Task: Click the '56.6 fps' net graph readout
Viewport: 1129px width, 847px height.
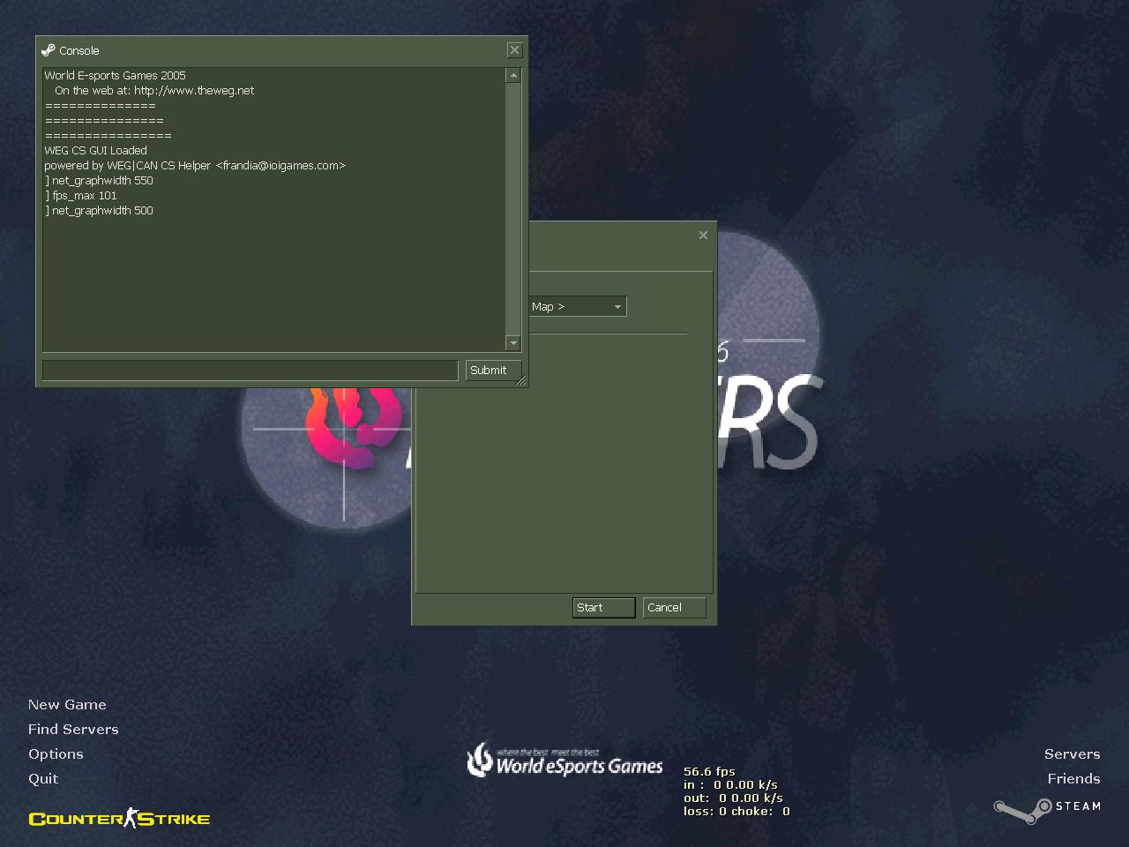Action: click(709, 771)
